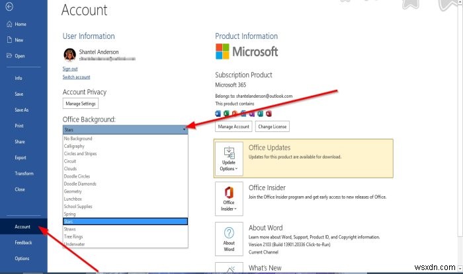Choose Circuit background option
The height and width of the screenshot is (274, 463).
tap(126, 161)
